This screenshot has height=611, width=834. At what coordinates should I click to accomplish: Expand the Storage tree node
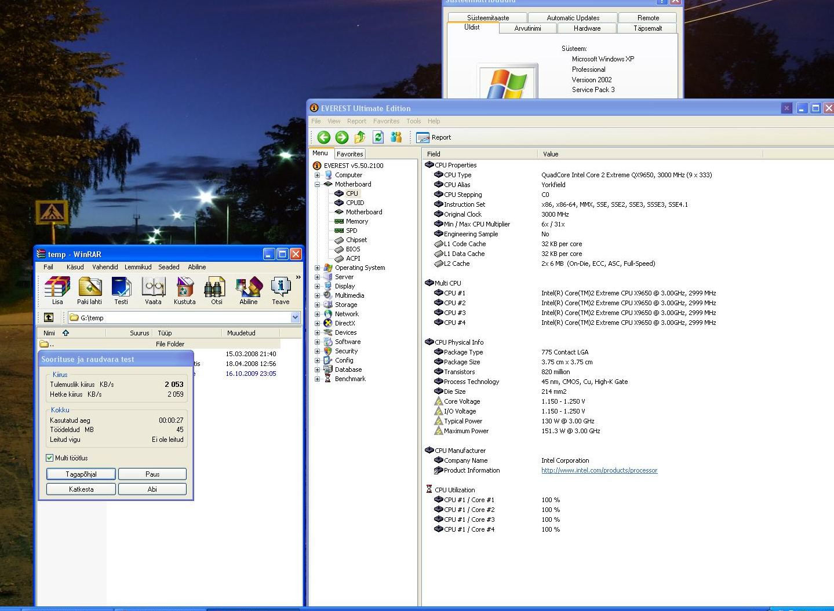pos(317,305)
